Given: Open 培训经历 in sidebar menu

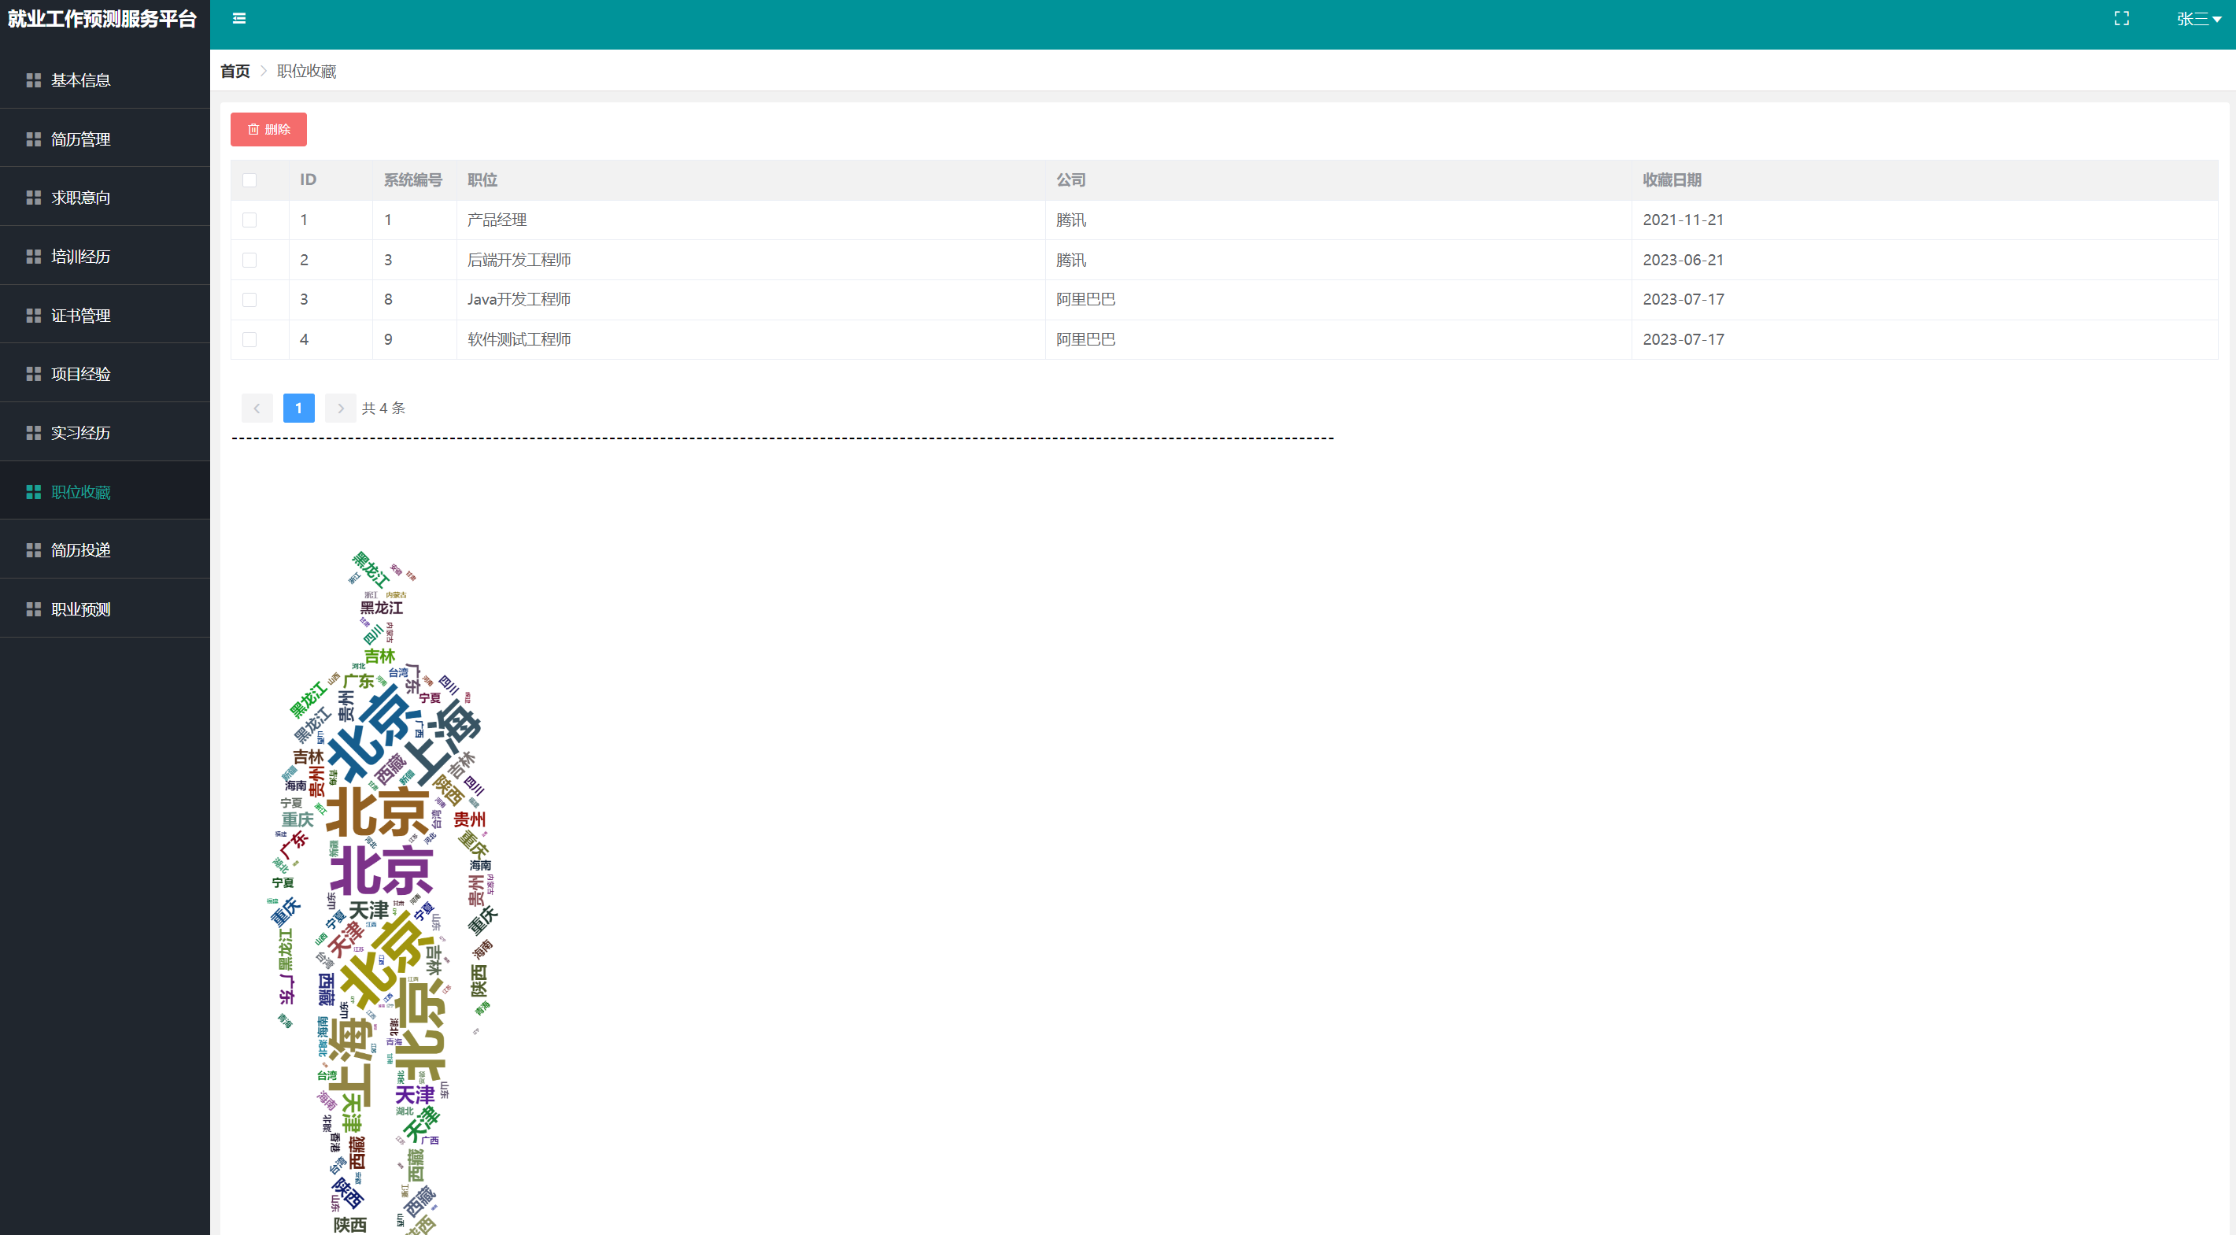Looking at the screenshot, I should 81,257.
